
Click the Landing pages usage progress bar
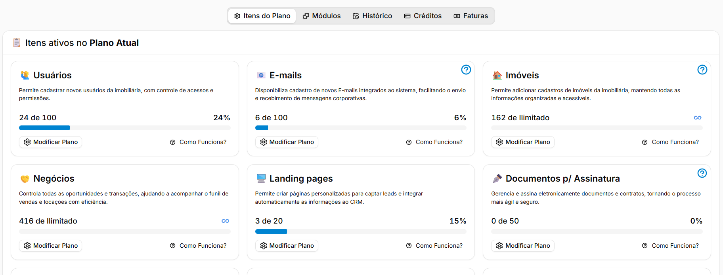pyautogui.click(x=361, y=231)
